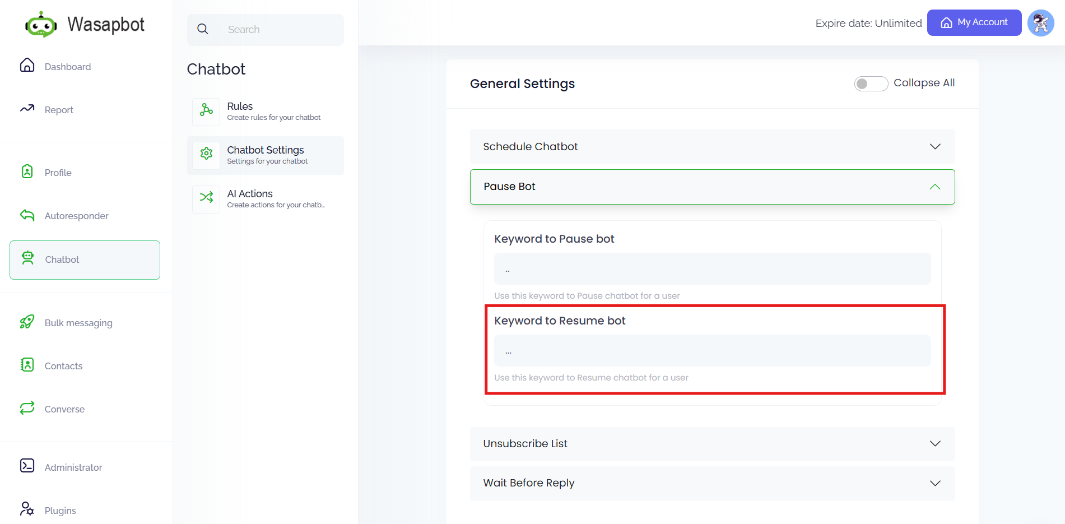The height and width of the screenshot is (524, 1065).
Task: Click the search magnifier icon
Action: (x=203, y=29)
